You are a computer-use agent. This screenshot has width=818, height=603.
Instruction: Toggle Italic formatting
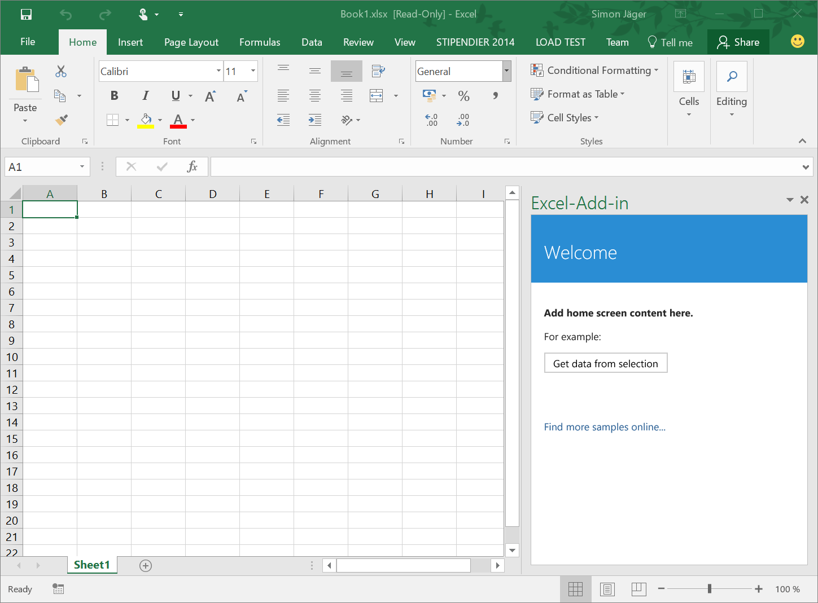coord(146,96)
